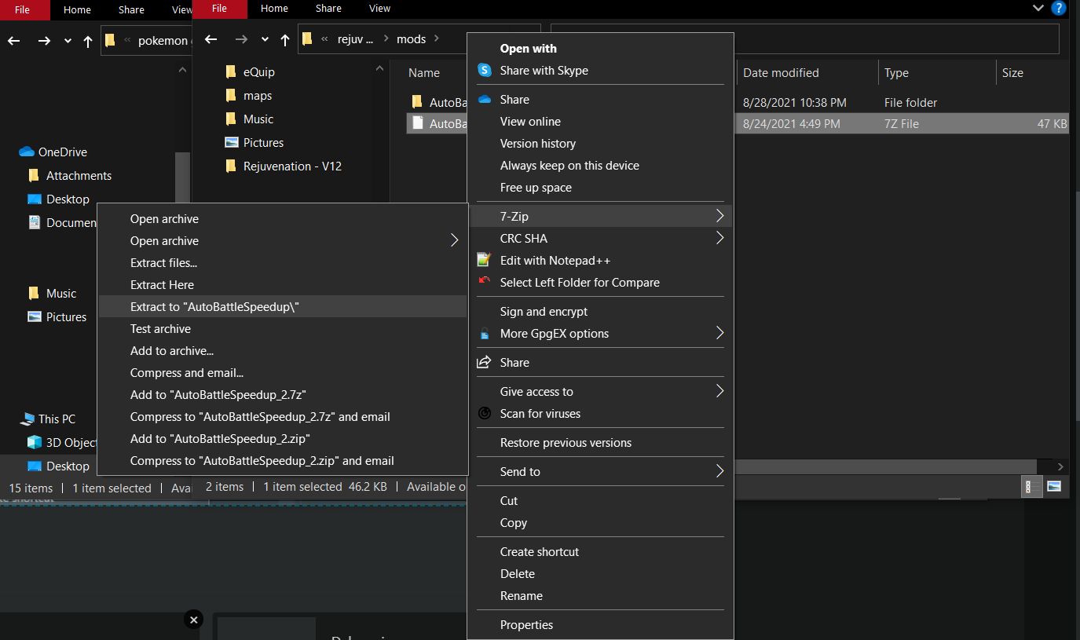
Task: Click the forward arrow in the pokemon window
Action: tap(44, 41)
